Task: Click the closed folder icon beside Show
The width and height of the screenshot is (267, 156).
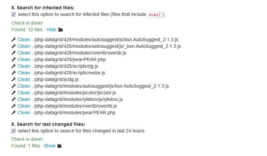Action: coord(60,146)
